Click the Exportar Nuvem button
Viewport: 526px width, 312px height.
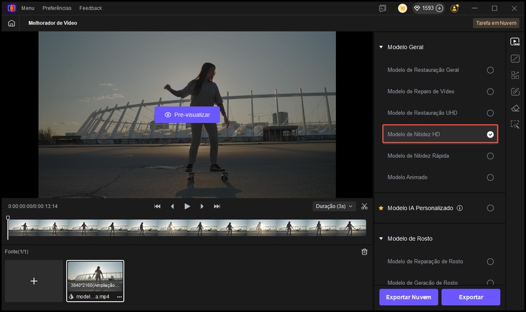point(408,297)
